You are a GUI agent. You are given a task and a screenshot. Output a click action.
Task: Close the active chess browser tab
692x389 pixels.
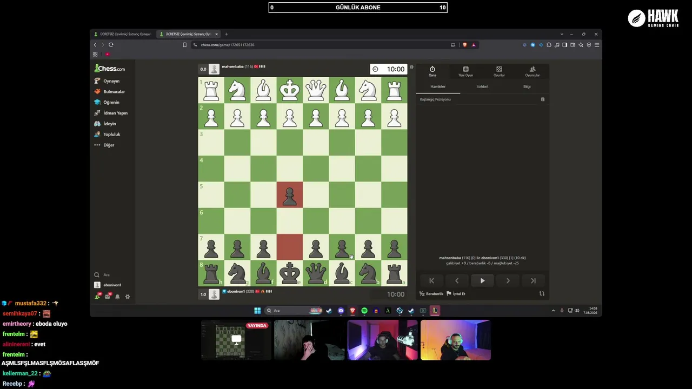click(216, 34)
